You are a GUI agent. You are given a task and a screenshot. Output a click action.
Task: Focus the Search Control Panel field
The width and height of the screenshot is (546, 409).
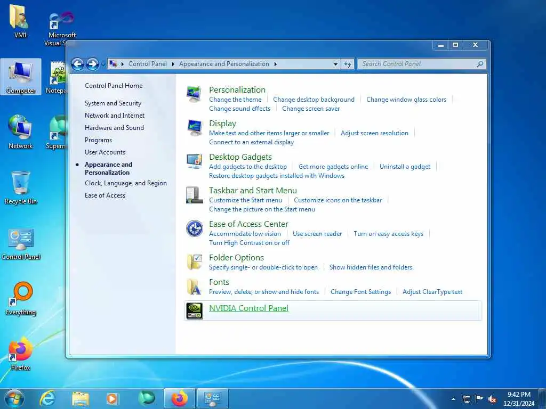pos(422,64)
